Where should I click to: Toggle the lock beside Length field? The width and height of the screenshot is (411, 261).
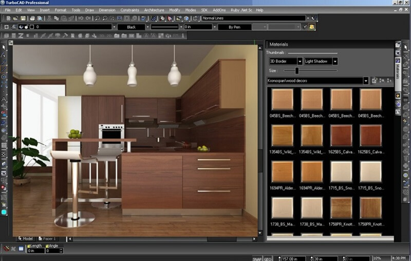point(28,246)
